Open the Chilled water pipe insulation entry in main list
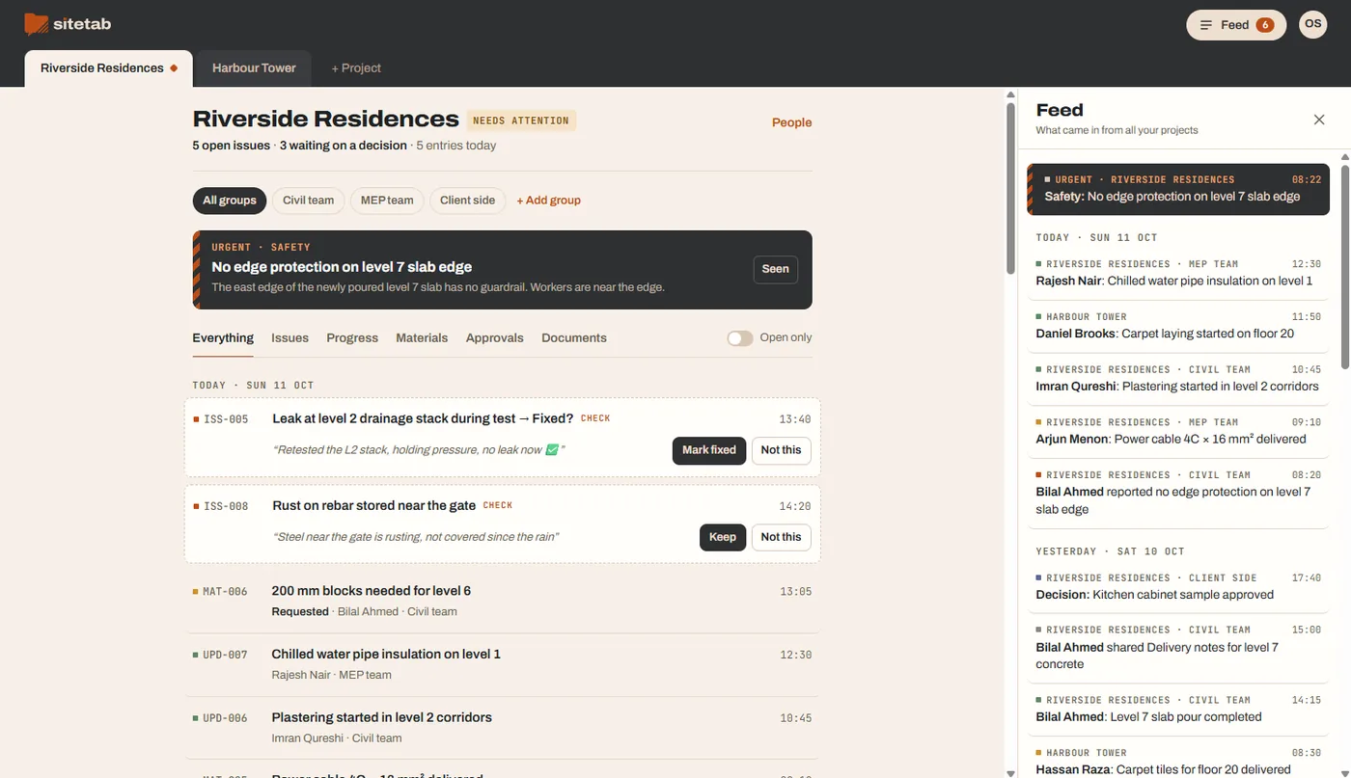The image size is (1351, 778). tap(502, 664)
